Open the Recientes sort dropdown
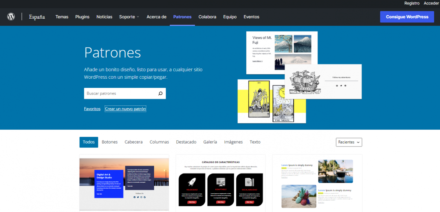440x212 pixels. 349,142
